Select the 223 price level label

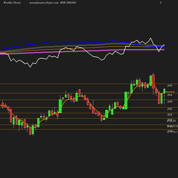coord(169,115)
